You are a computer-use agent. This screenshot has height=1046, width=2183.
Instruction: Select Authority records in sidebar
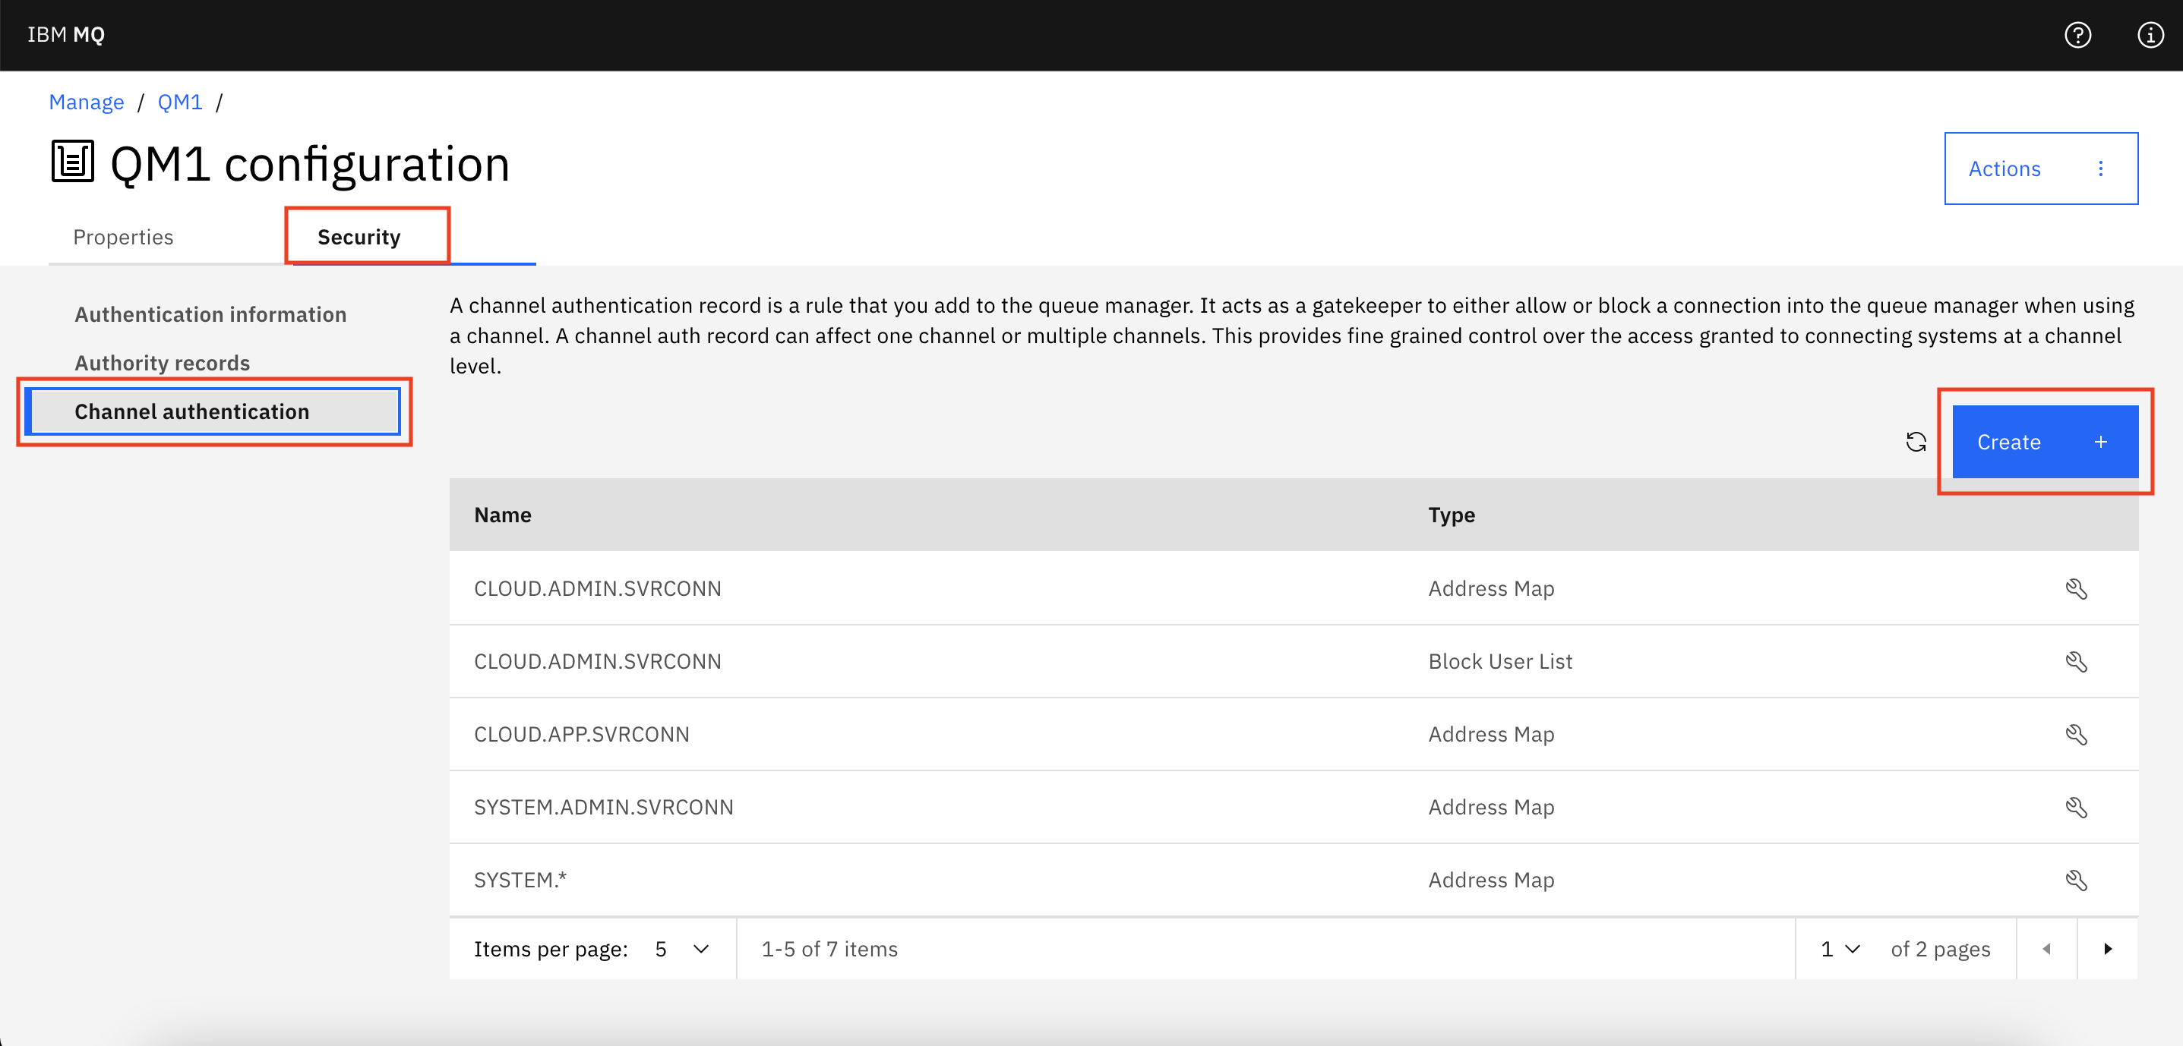click(x=162, y=363)
